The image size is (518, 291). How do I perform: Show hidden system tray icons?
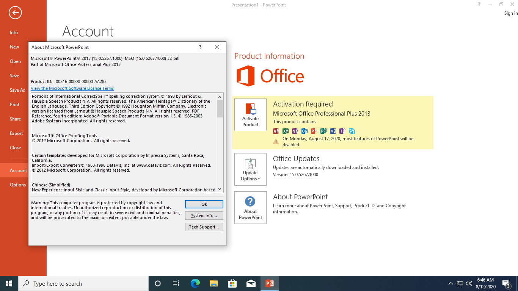pyautogui.click(x=451, y=283)
